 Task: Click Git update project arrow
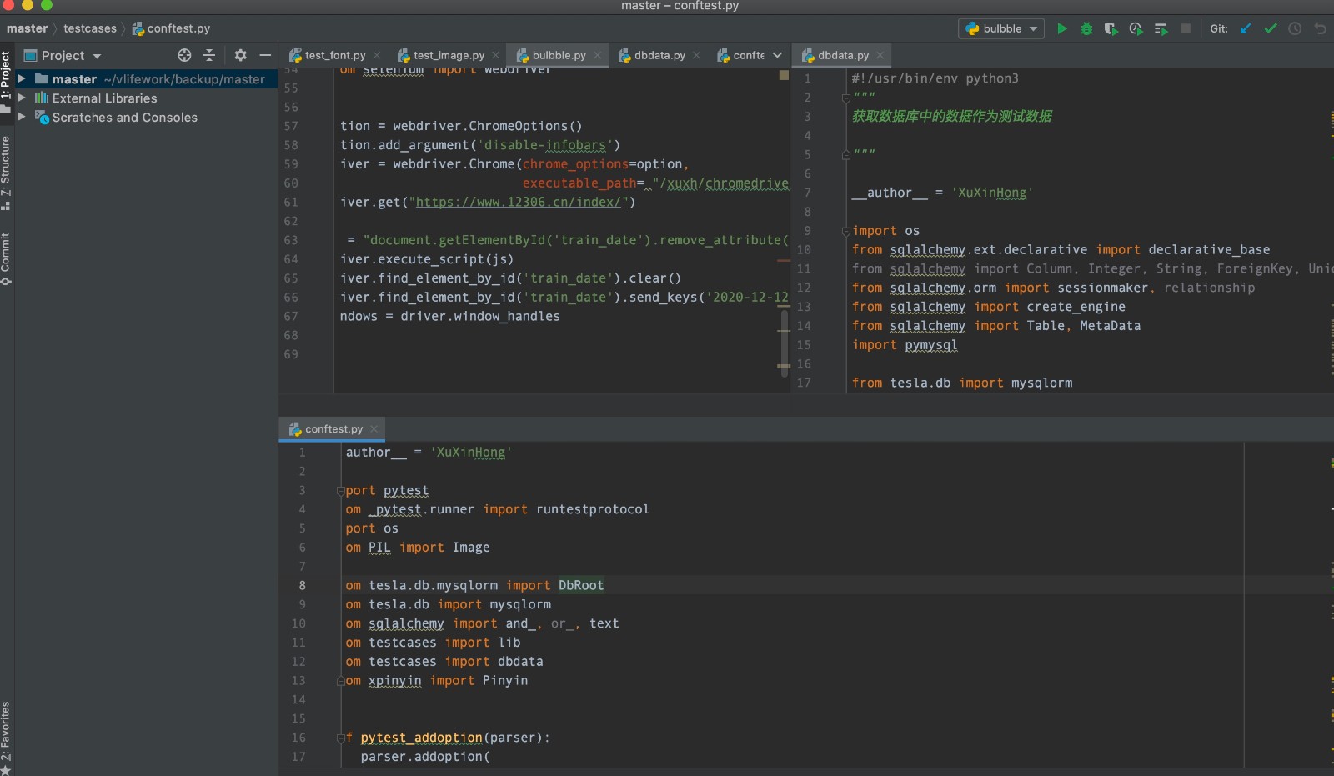pyautogui.click(x=1246, y=28)
